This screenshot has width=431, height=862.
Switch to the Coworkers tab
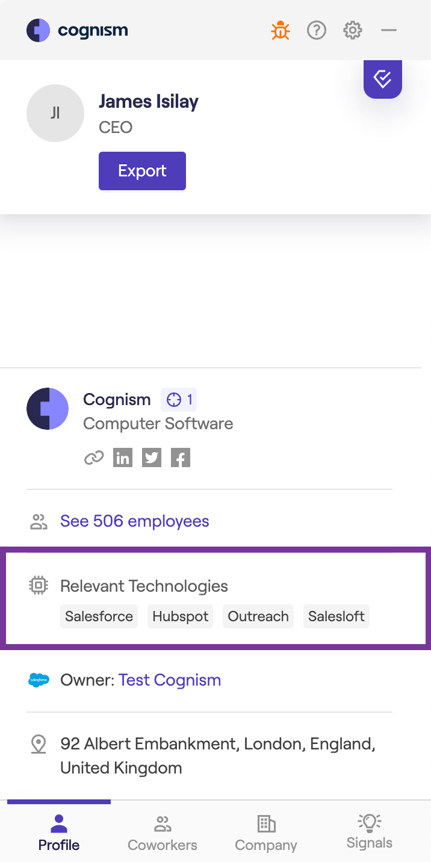(163, 833)
